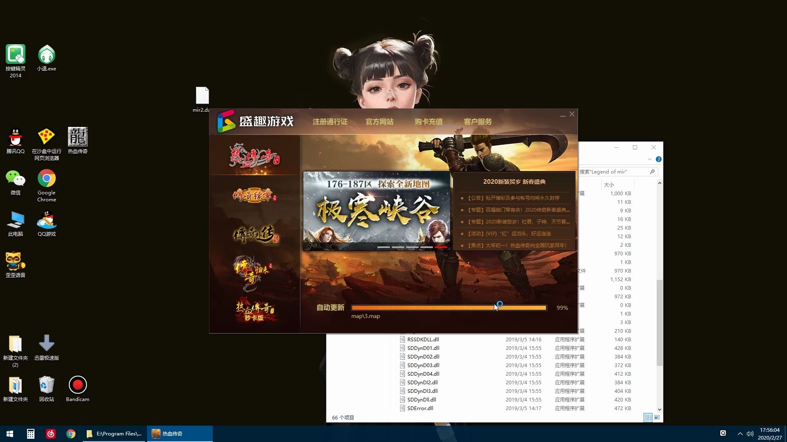Open the 新建文件夹 desktop folder

pos(16,389)
